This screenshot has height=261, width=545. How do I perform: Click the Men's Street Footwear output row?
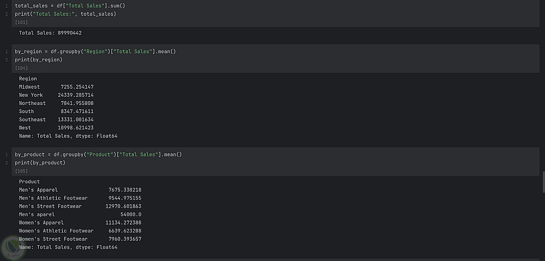coord(80,207)
